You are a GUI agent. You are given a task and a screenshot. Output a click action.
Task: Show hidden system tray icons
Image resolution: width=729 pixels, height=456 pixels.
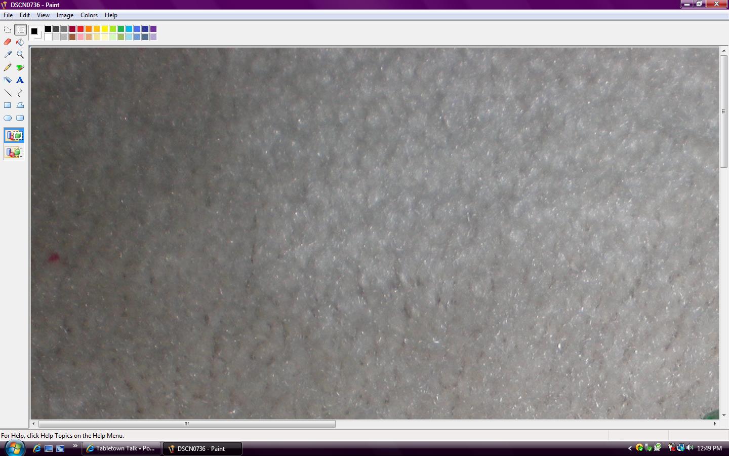click(630, 448)
